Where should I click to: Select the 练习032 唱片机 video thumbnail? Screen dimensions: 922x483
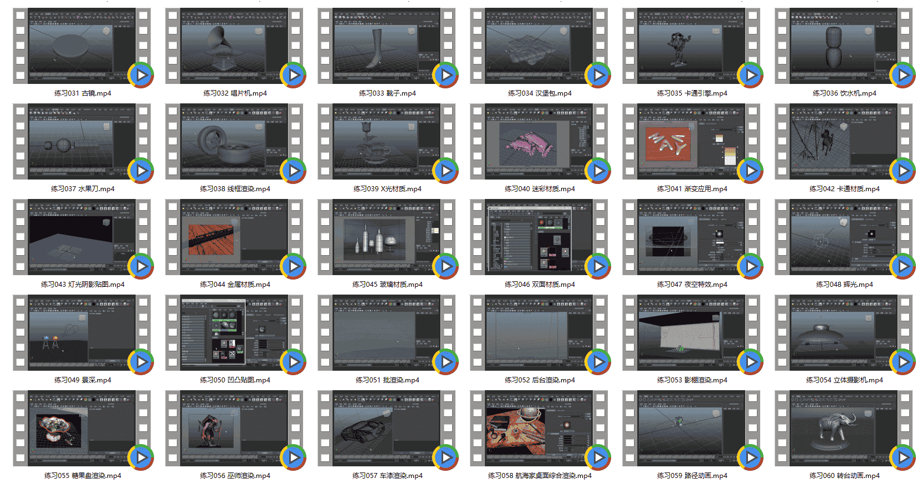(x=234, y=46)
